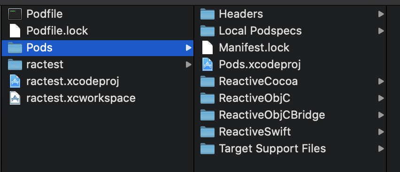This screenshot has width=400, height=172.
Task: Select the ReactiveObjC folder name
Action: point(254,98)
